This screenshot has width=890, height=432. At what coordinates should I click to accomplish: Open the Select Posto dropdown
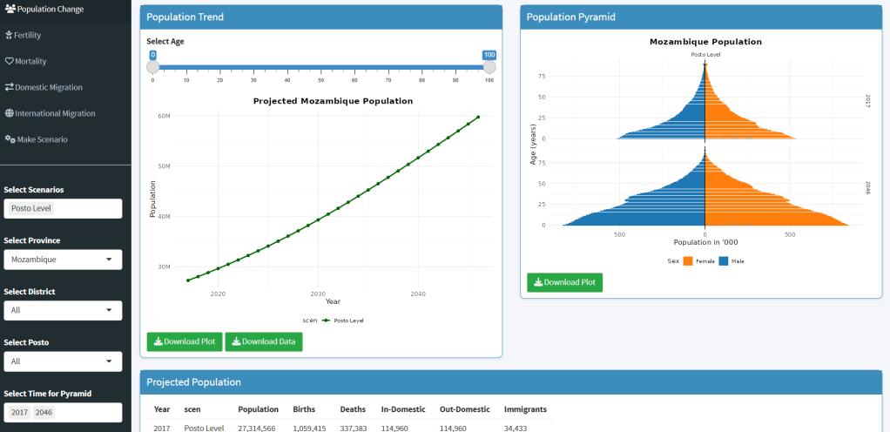pyautogui.click(x=62, y=361)
